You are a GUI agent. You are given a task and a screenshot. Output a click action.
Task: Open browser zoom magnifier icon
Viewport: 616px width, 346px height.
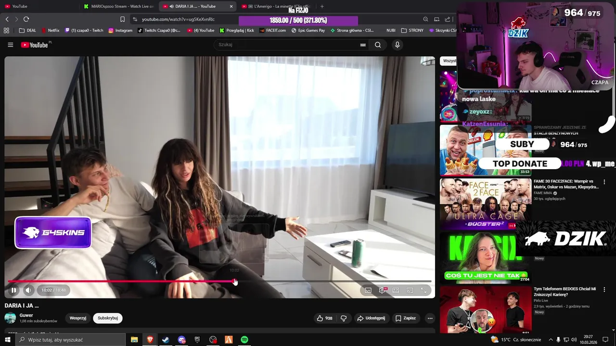pos(425,19)
